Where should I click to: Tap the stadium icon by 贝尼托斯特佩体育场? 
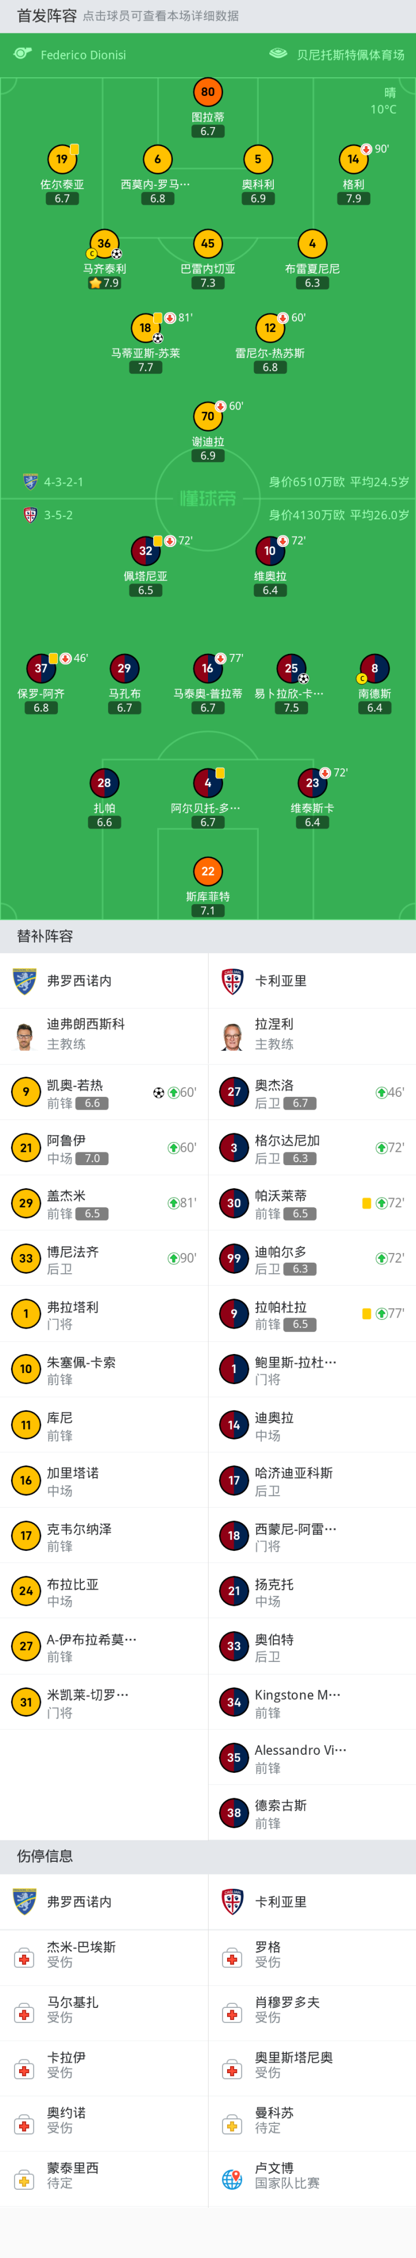278,54
